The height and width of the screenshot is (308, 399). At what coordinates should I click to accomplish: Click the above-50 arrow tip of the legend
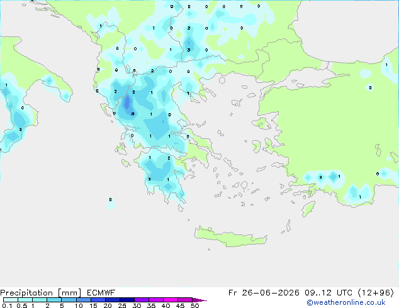click(199, 300)
